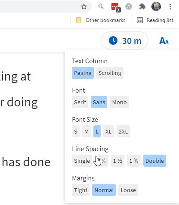Select the Serif font option
This screenshot has width=179, height=205.
point(80,102)
